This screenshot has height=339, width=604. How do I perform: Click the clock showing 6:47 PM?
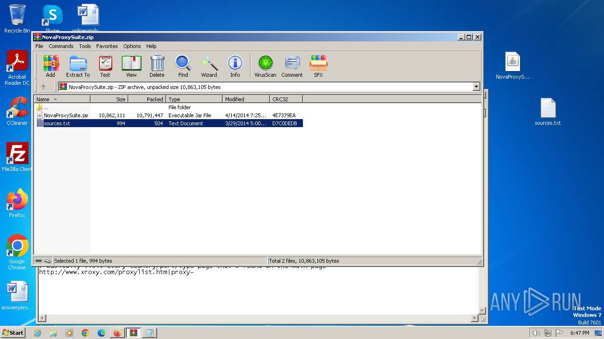point(579,333)
